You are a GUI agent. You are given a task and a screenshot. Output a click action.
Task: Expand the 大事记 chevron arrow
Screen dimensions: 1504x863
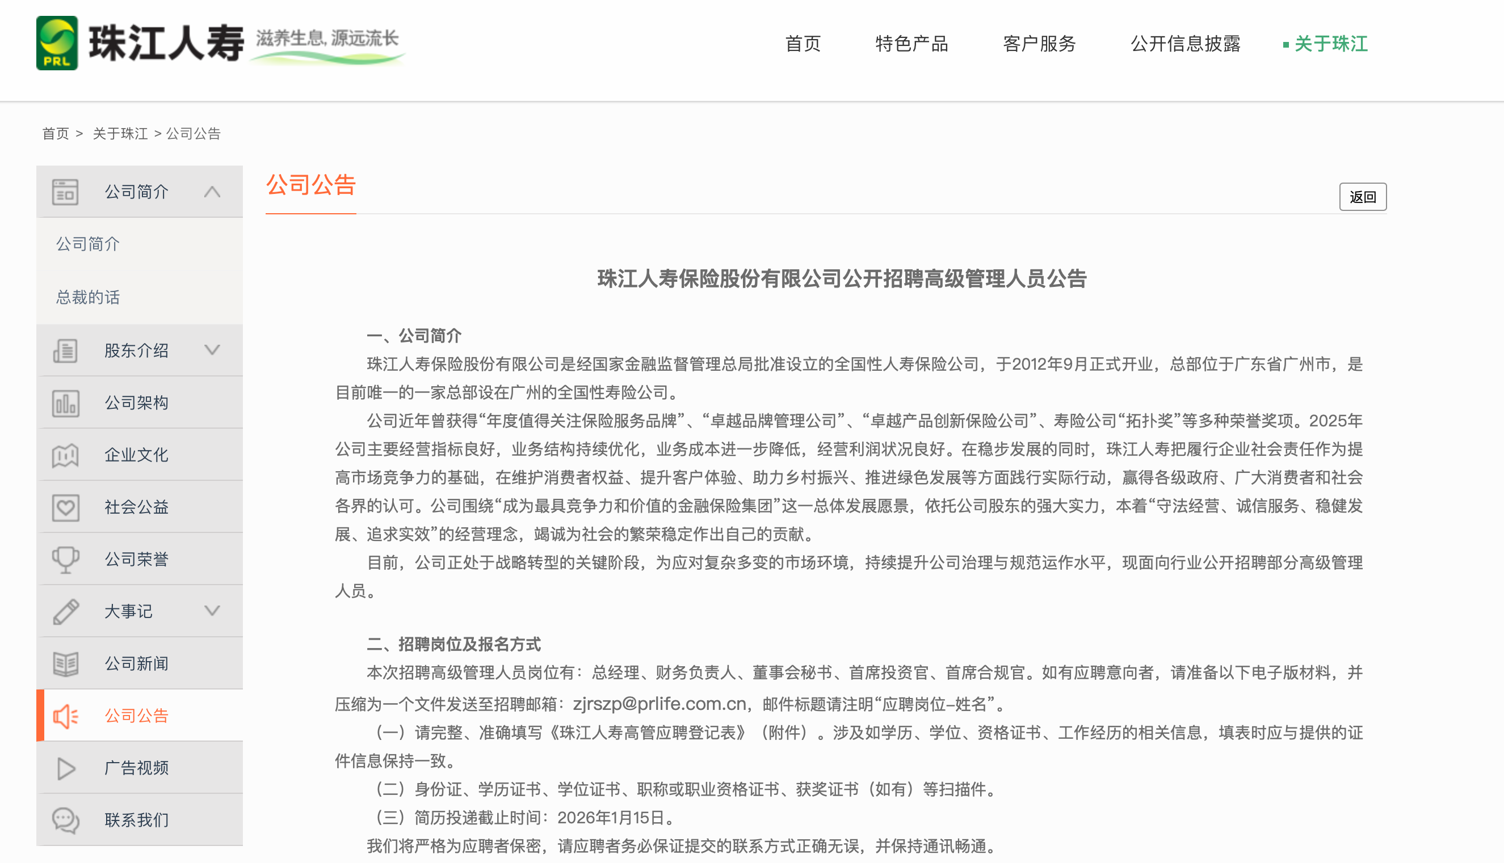(x=212, y=611)
